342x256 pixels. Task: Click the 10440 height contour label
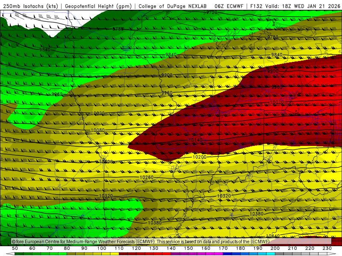tap(273, 236)
